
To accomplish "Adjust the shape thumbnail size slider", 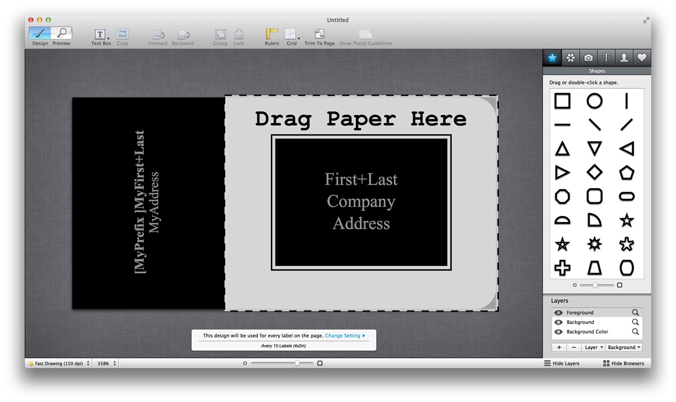I will click(x=597, y=285).
